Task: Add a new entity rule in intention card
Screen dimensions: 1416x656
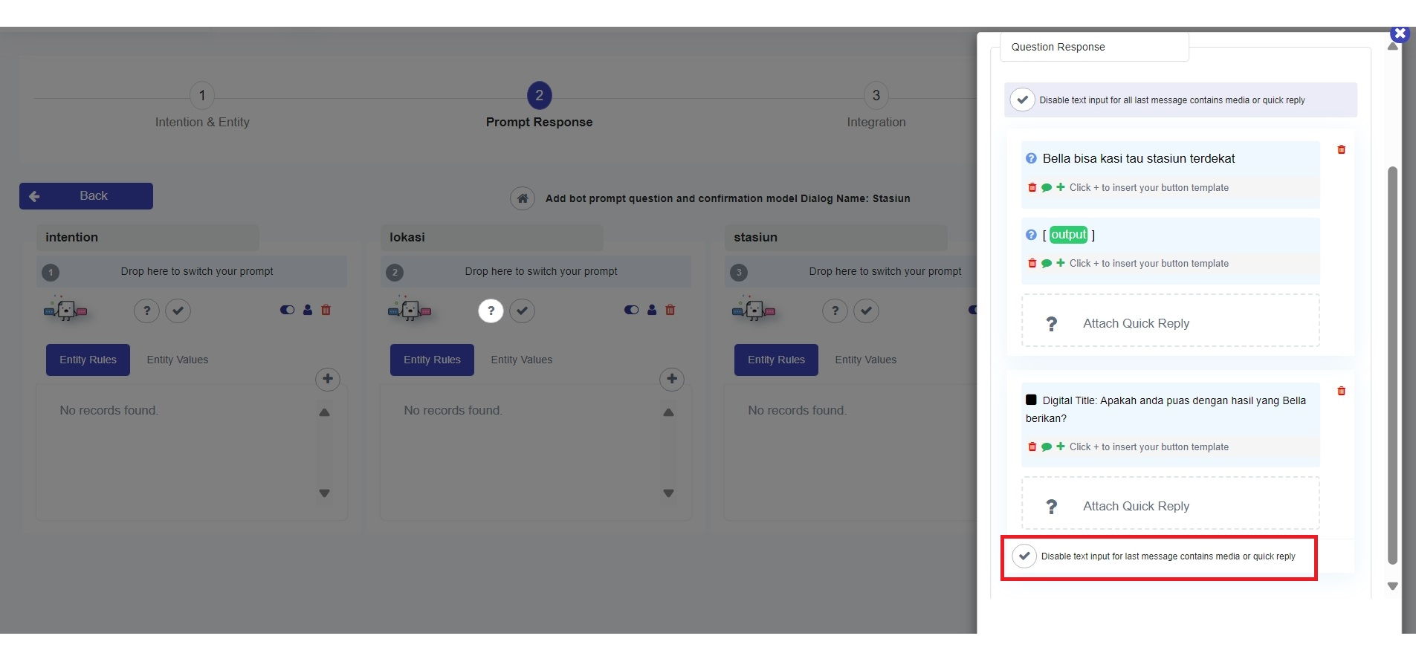Action: pyautogui.click(x=328, y=379)
